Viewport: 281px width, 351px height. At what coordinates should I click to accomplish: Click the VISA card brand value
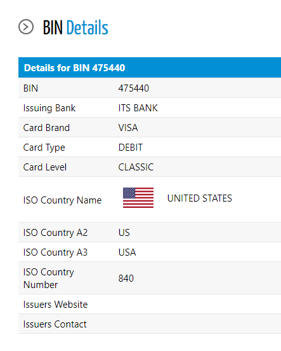[x=128, y=128]
